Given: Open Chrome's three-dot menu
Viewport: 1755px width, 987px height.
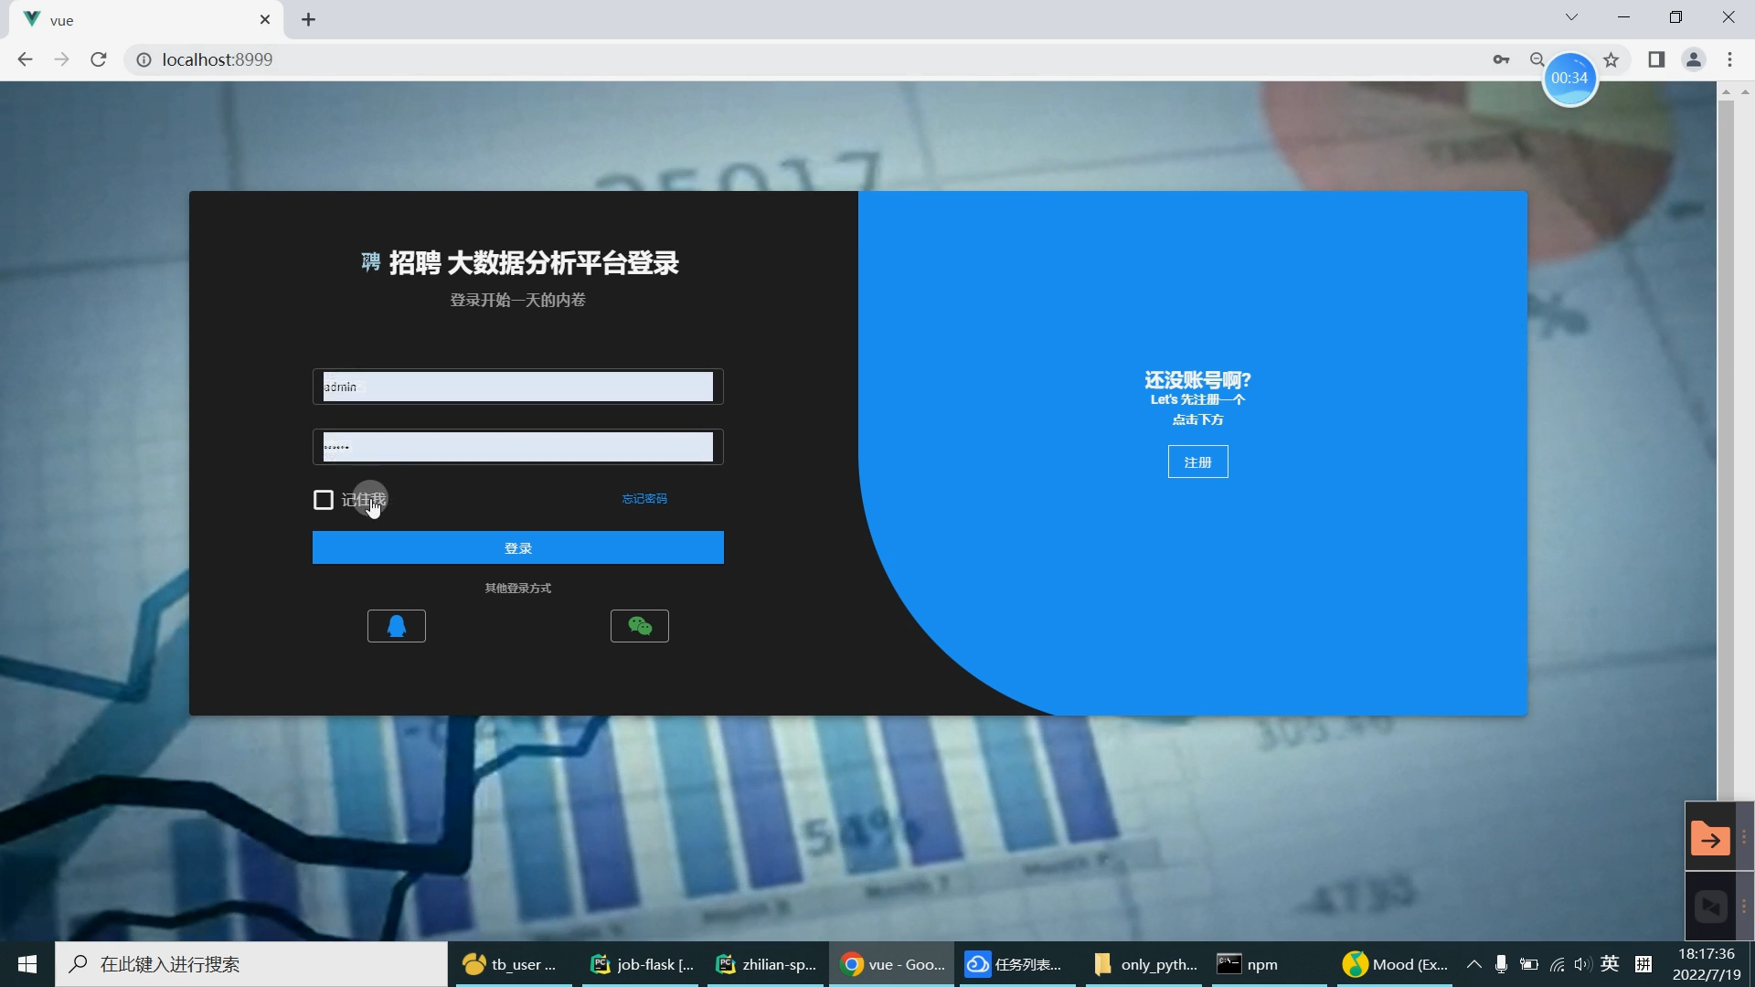Looking at the screenshot, I should [1729, 59].
